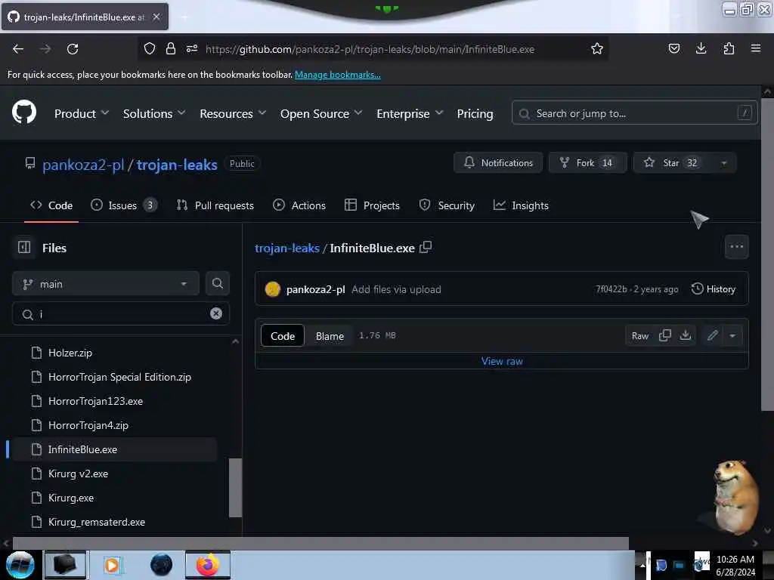774x580 pixels.
Task: Open the Issues tab
Action: pos(123,205)
